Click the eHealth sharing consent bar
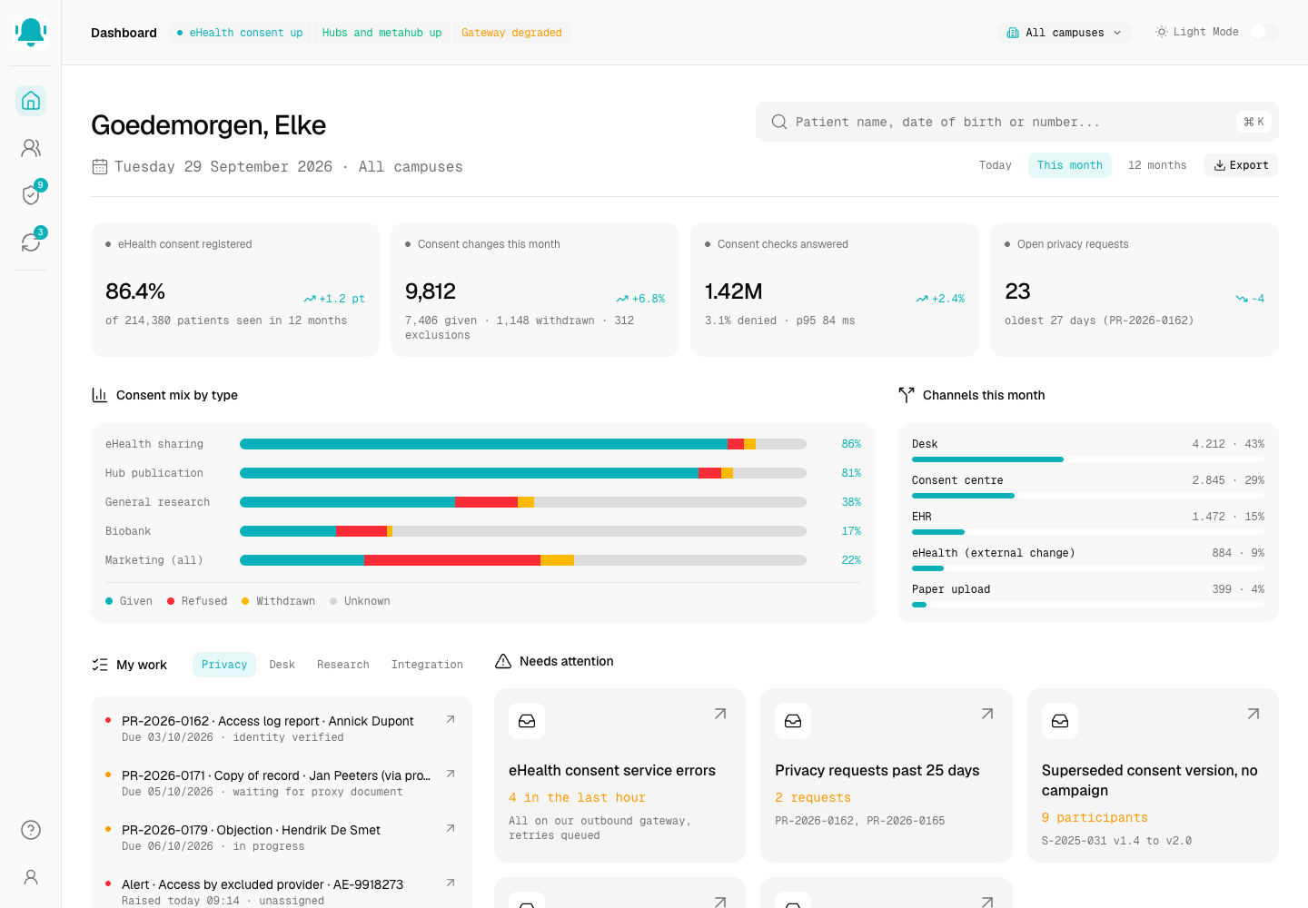1308x908 pixels. coord(523,444)
